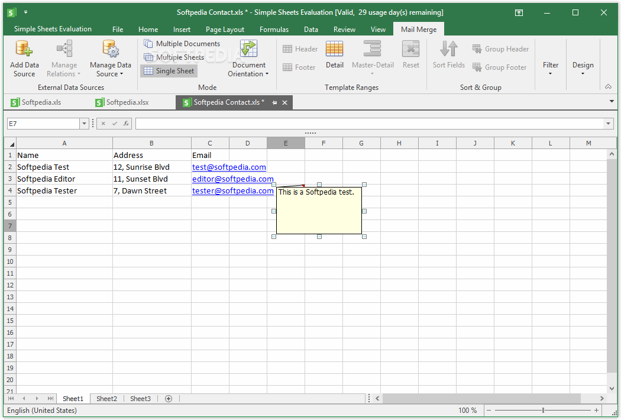Screen dimensions: 621x420
Task: Click the zoom slider handle
Action: pos(543,411)
